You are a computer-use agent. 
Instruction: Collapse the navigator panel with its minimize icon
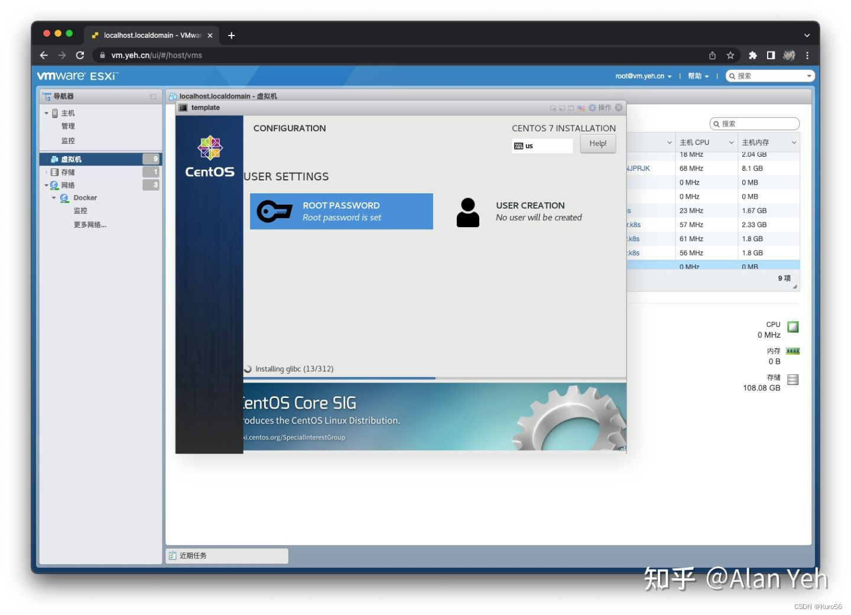(x=153, y=96)
